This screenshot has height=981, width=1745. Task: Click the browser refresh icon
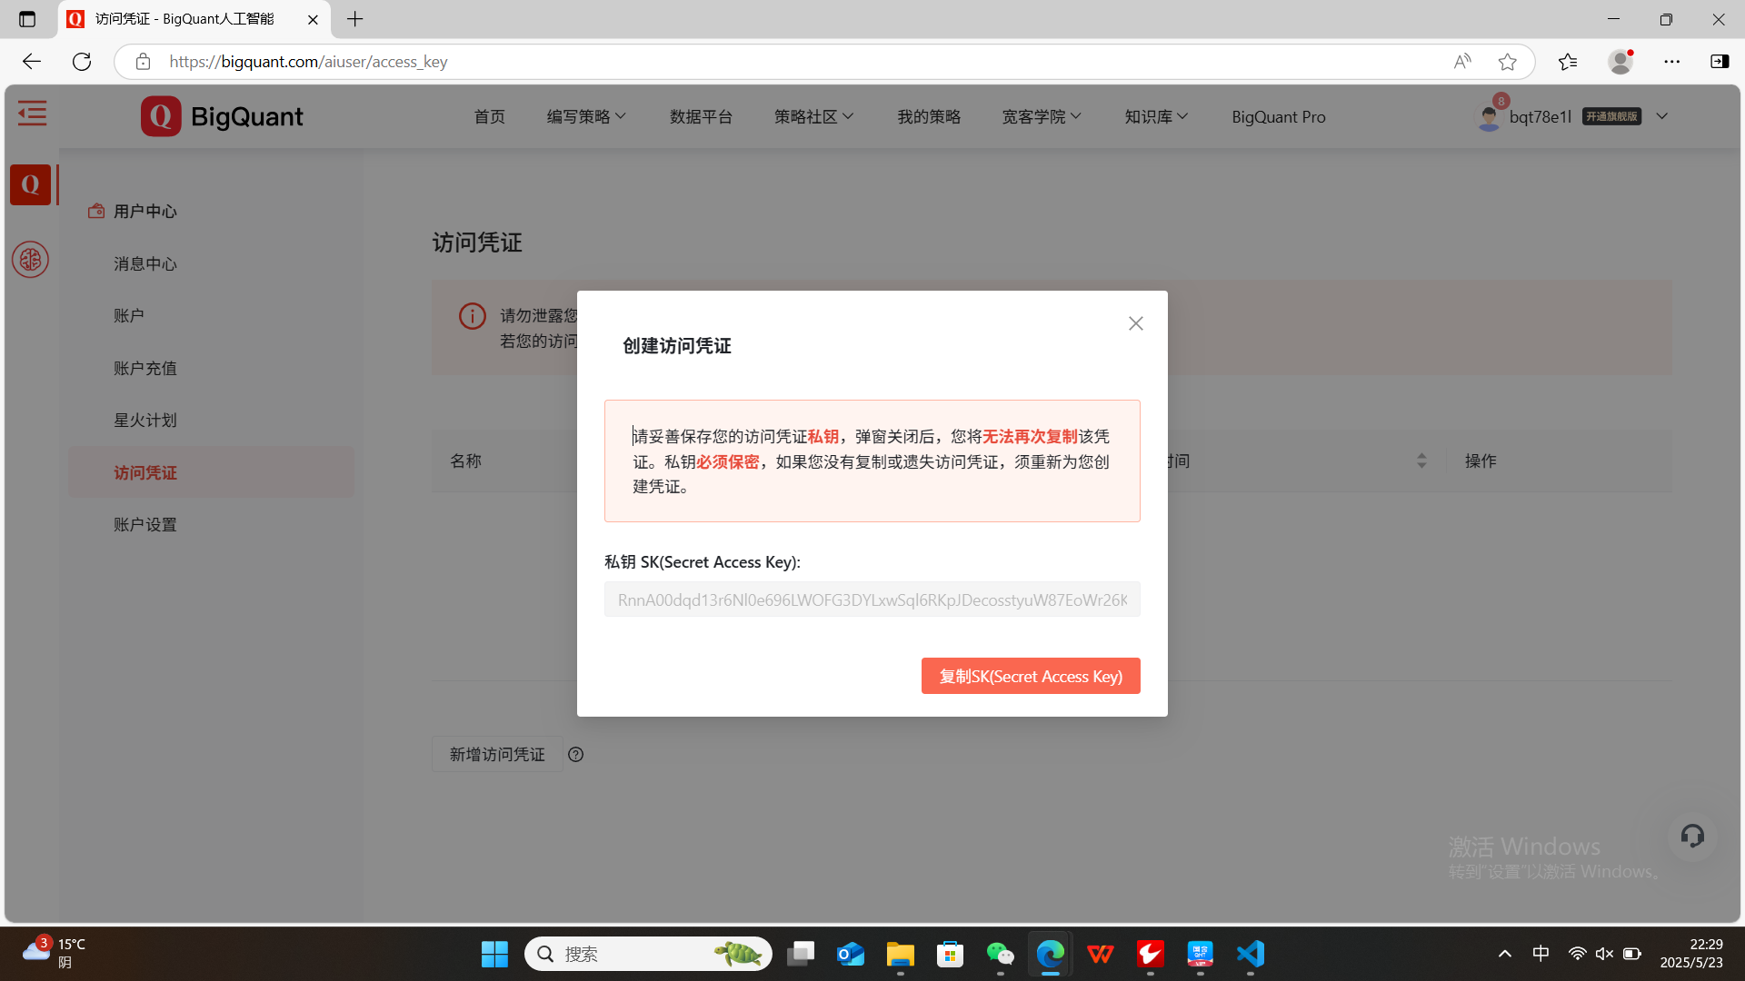(x=82, y=62)
